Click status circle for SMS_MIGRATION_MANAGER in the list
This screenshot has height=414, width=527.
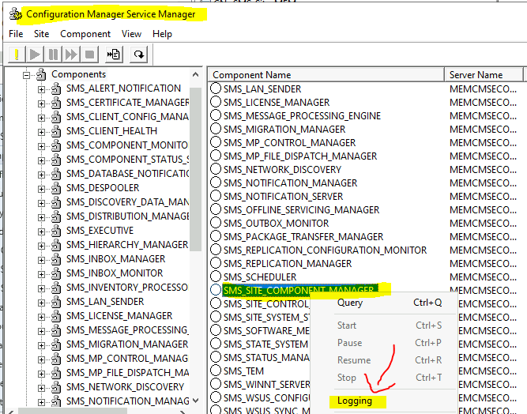coord(216,129)
